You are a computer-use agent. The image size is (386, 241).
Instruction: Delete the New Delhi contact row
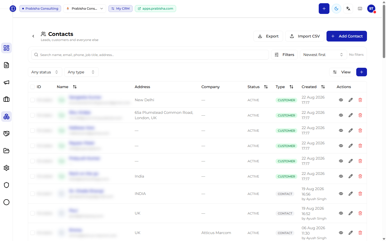[360, 100]
